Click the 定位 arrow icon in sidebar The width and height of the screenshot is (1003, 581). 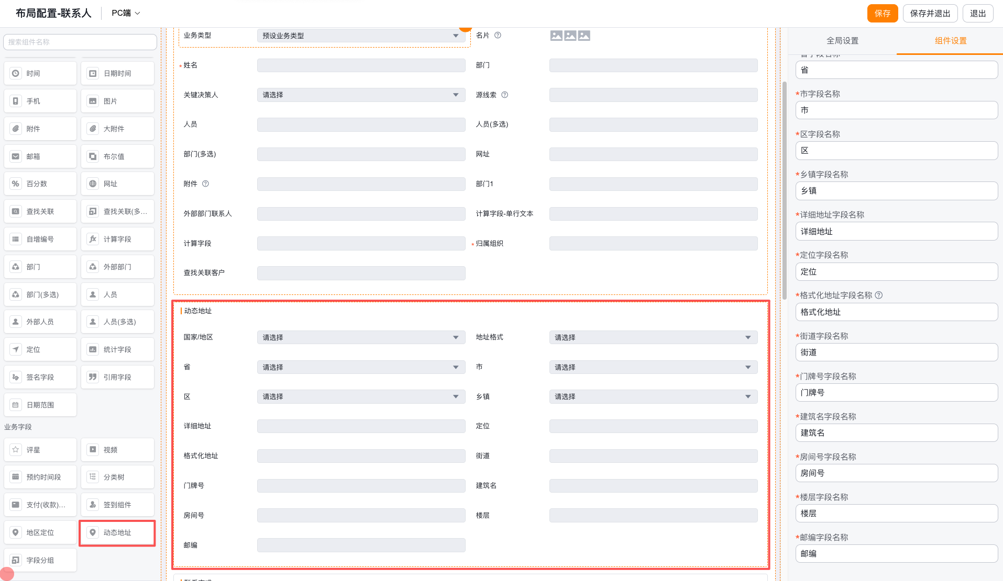(x=16, y=349)
